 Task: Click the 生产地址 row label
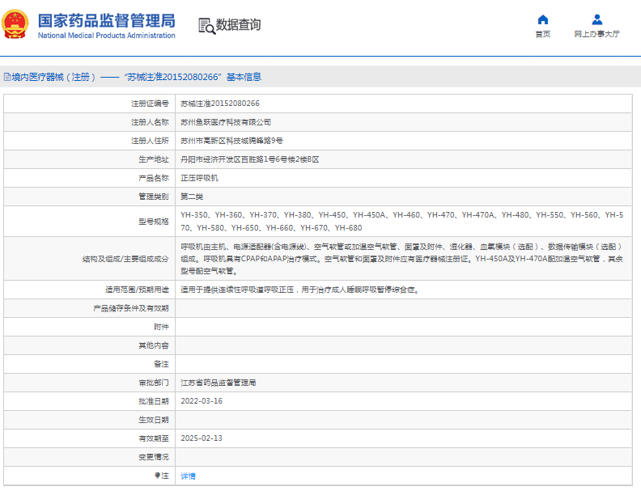153,159
